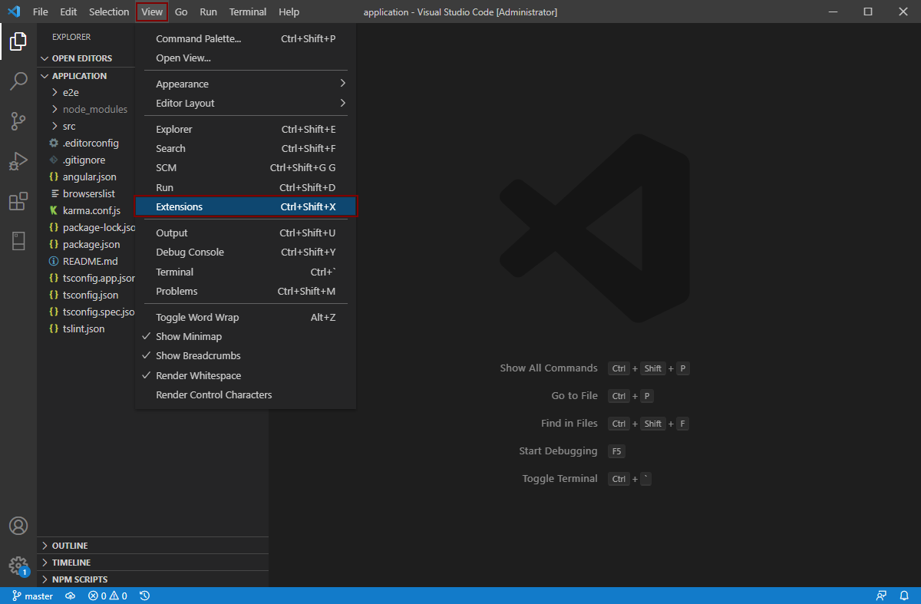Open the Run and Debug activity icon

[18, 161]
